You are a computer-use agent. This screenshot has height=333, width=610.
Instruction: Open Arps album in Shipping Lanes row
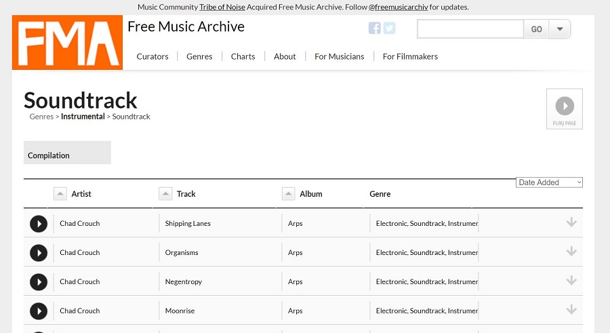tap(296, 224)
